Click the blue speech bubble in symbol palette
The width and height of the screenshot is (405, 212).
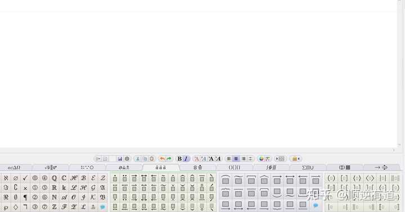(x=103, y=207)
